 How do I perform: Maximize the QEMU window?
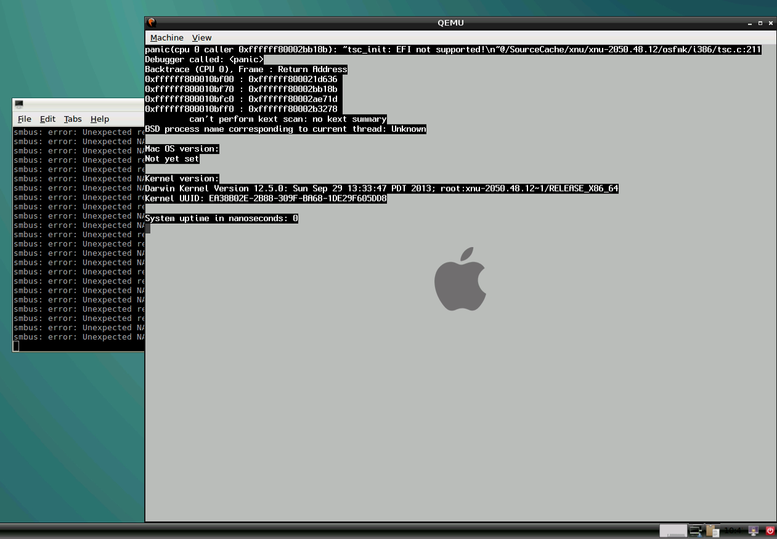click(x=760, y=23)
